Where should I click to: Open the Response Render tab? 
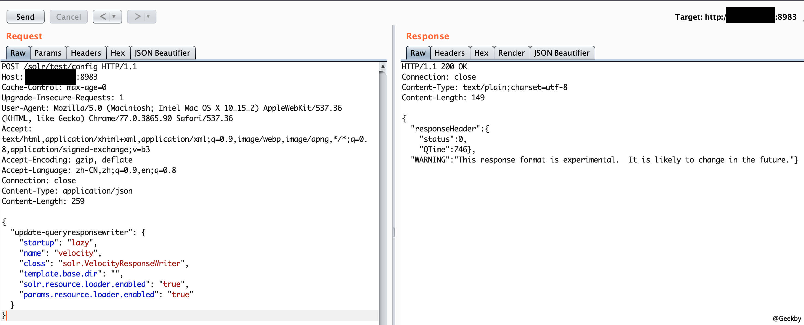coord(511,53)
